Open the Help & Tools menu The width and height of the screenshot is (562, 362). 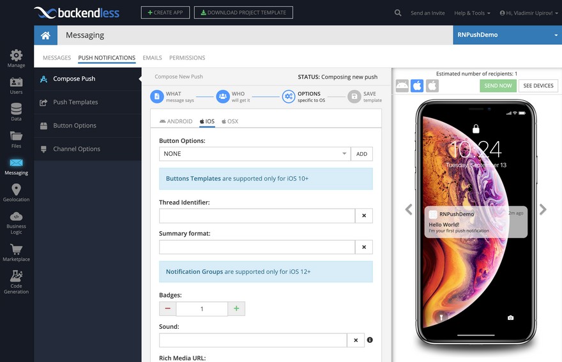(472, 13)
